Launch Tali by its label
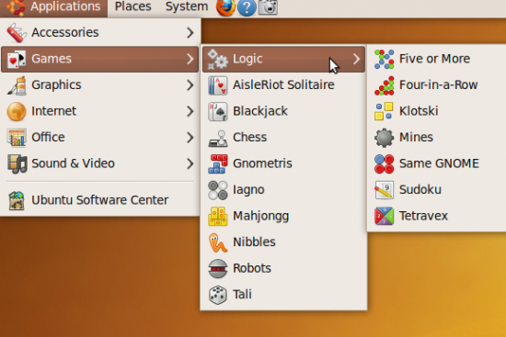 pyautogui.click(x=242, y=295)
